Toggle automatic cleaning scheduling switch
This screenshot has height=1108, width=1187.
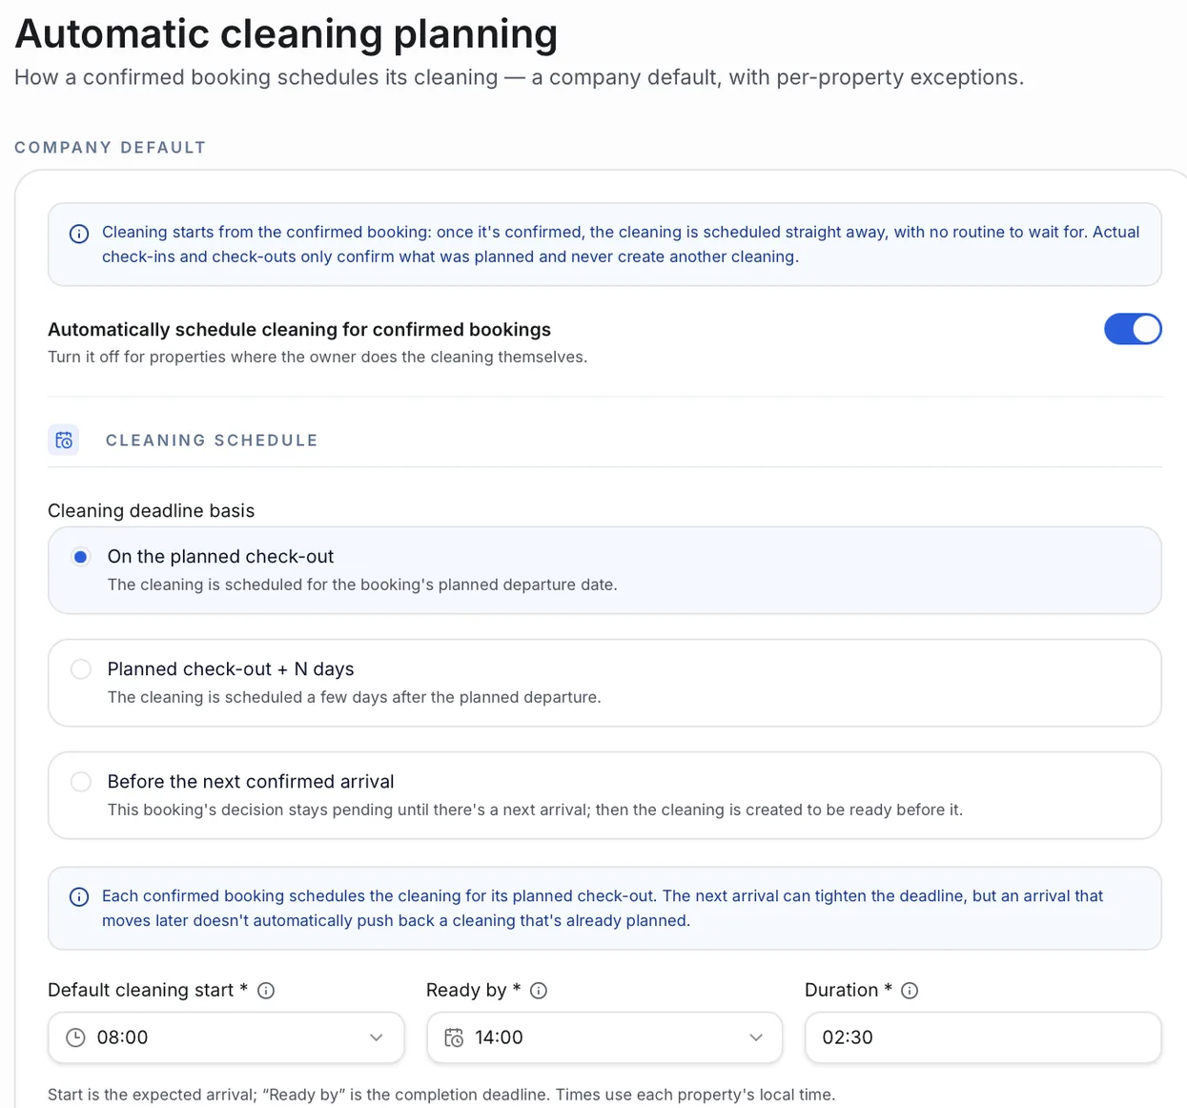pyautogui.click(x=1133, y=329)
